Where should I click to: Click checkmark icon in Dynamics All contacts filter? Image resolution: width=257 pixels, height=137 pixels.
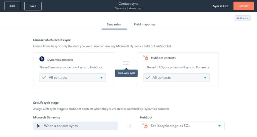click(x=45, y=78)
